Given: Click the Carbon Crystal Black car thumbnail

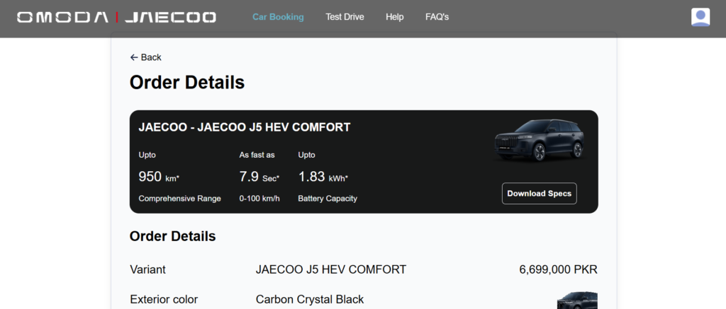Looking at the screenshot, I should point(577,301).
